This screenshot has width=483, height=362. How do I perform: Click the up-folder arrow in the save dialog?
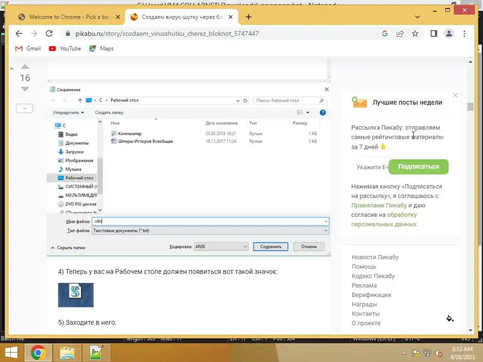(x=80, y=100)
